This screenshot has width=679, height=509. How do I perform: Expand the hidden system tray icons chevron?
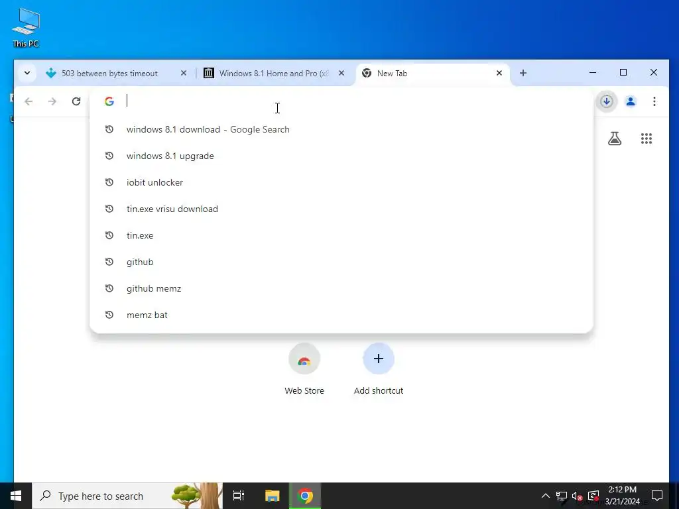[545, 496]
